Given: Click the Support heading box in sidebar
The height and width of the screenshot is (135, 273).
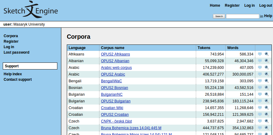Looking at the screenshot, I should pyautogui.click(x=30, y=66).
